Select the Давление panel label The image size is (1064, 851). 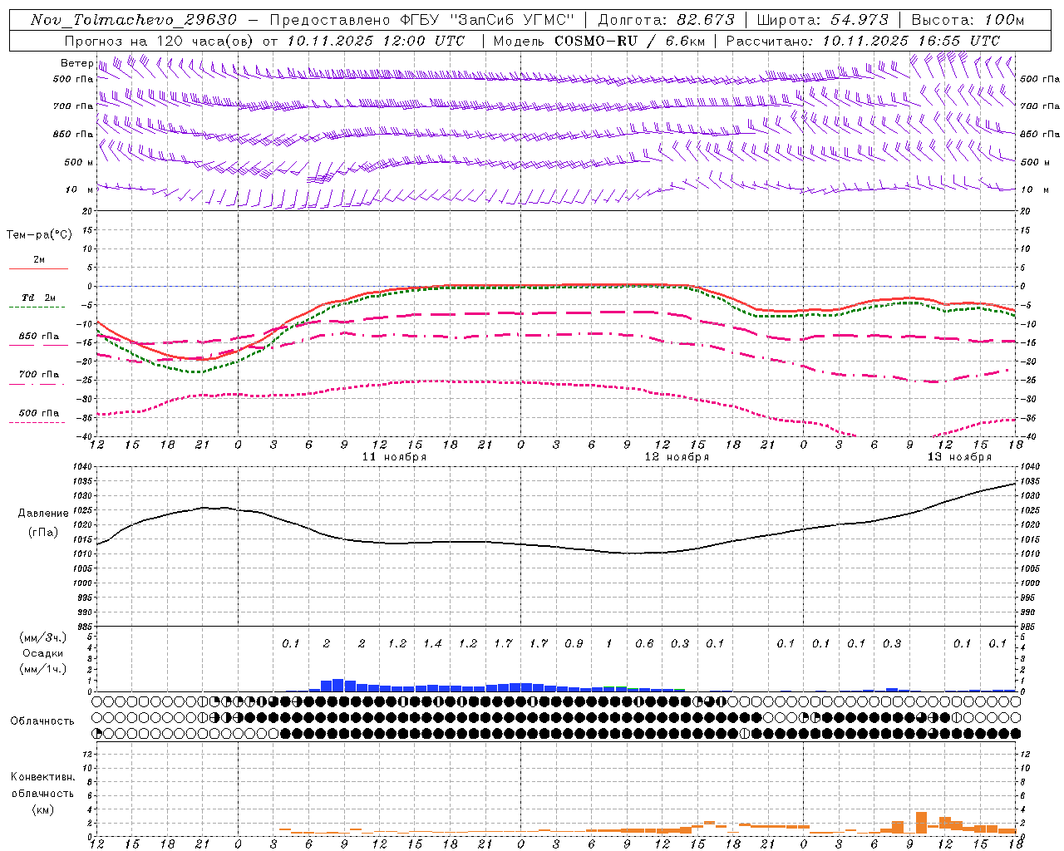pos(43,514)
